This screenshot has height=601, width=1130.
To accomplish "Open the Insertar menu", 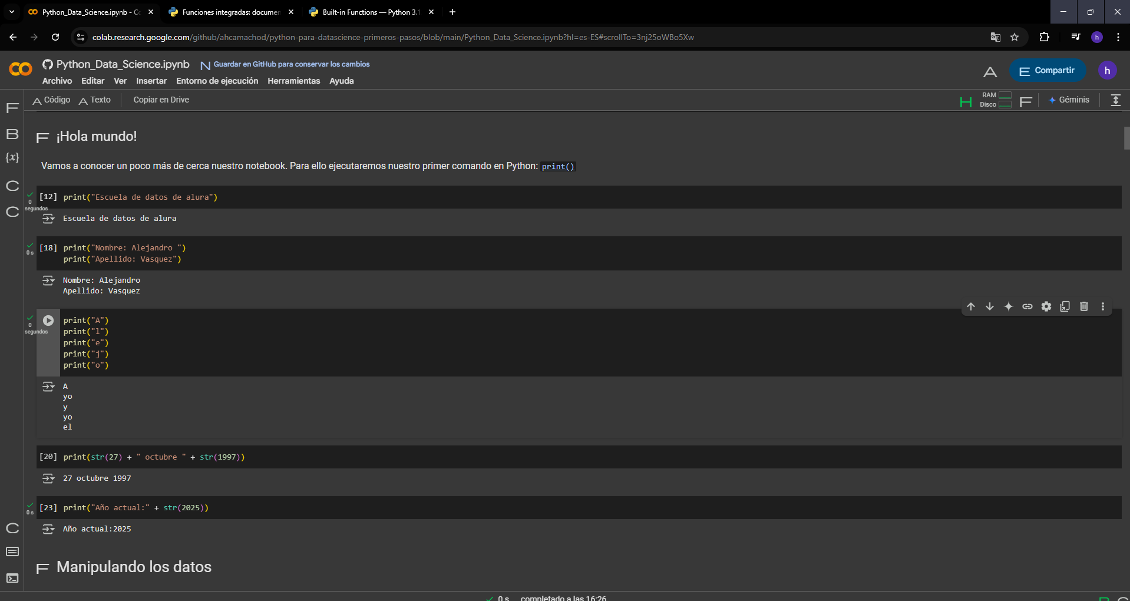I will point(151,81).
